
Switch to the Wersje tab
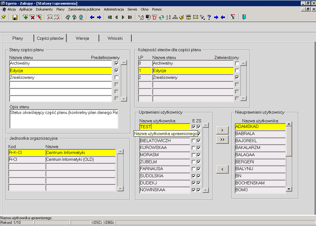point(83,38)
